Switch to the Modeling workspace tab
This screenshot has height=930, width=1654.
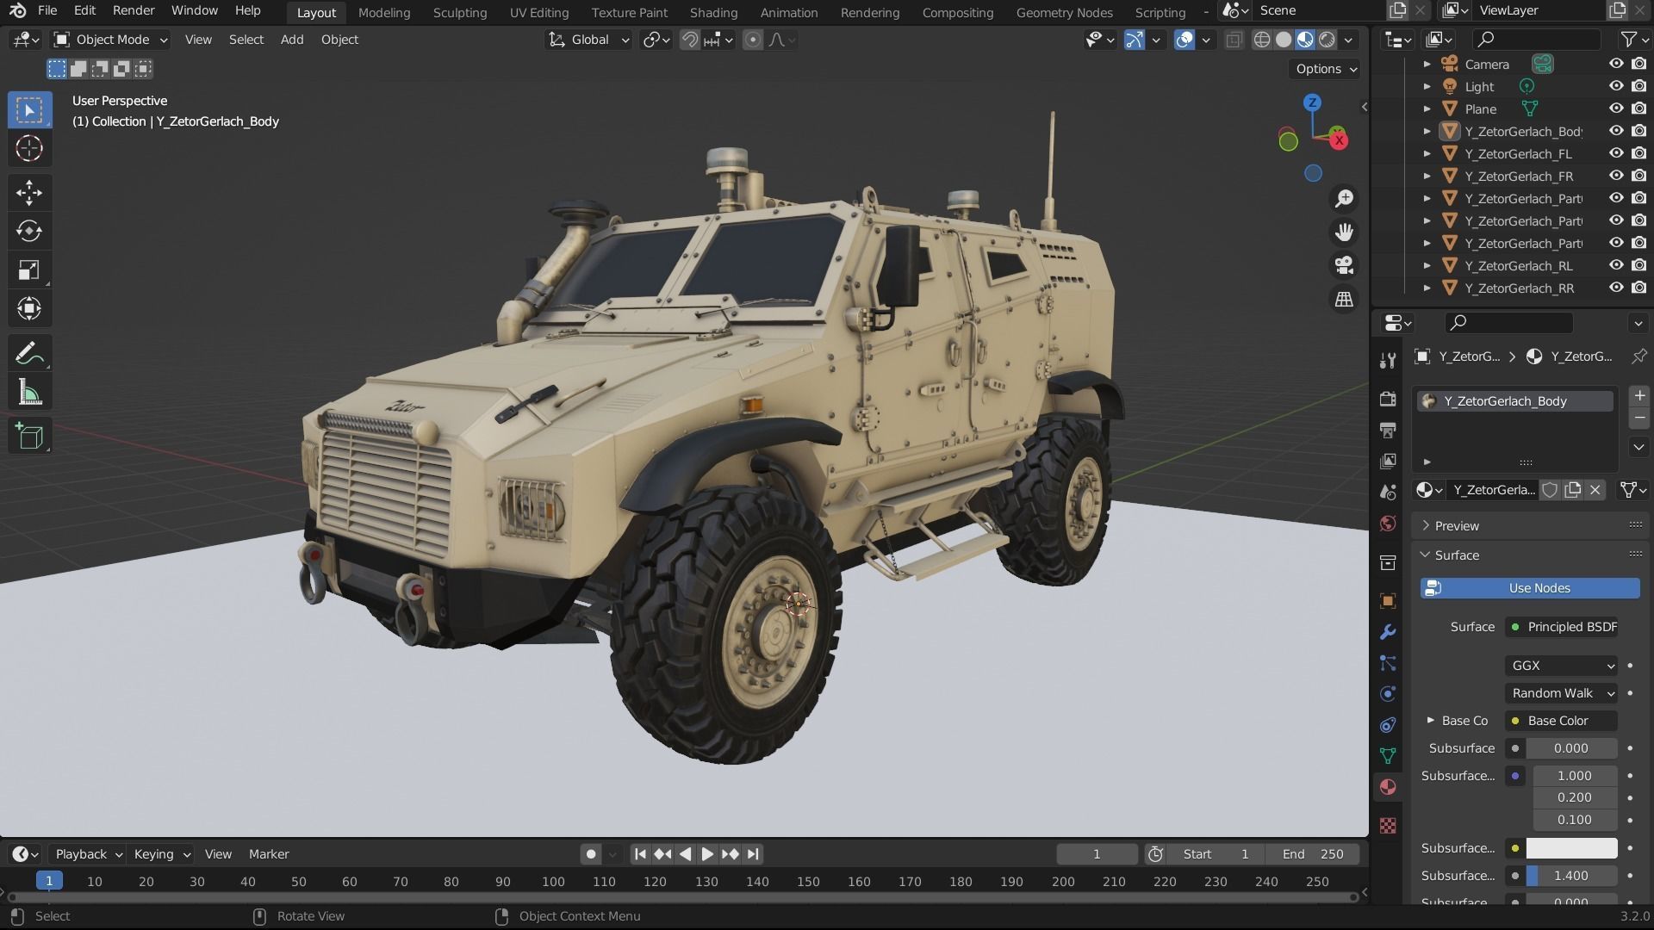point(384,12)
